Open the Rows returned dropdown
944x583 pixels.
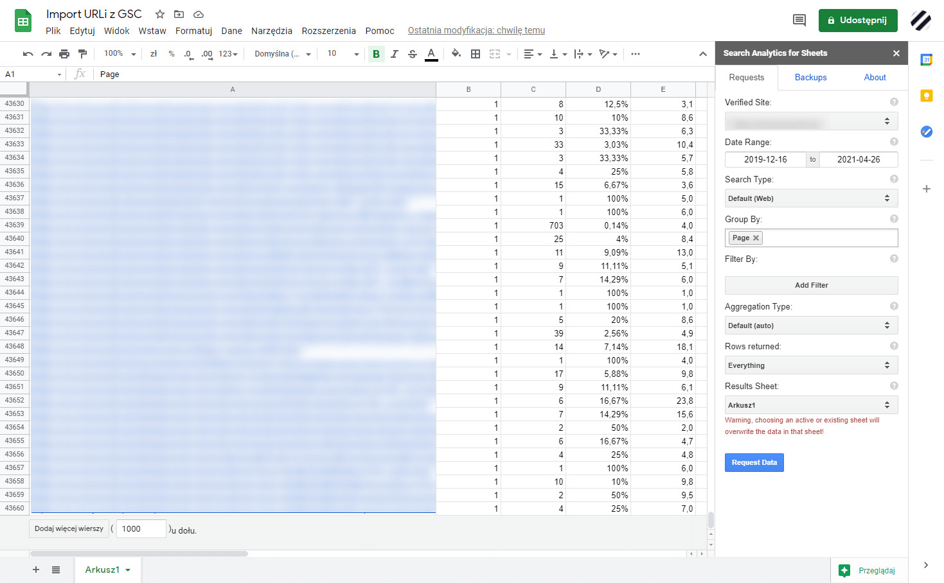pyautogui.click(x=811, y=365)
